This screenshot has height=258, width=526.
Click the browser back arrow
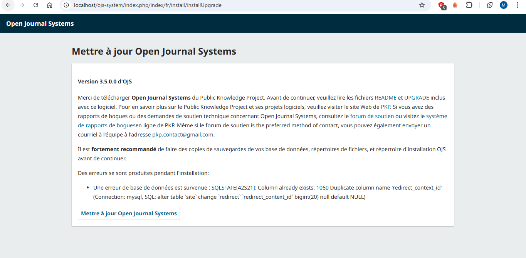tap(8, 5)
